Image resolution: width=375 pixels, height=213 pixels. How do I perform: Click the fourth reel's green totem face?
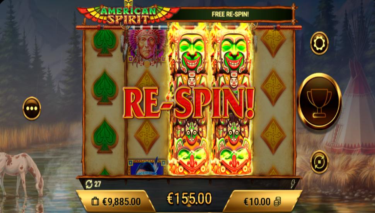click(231, 53)
